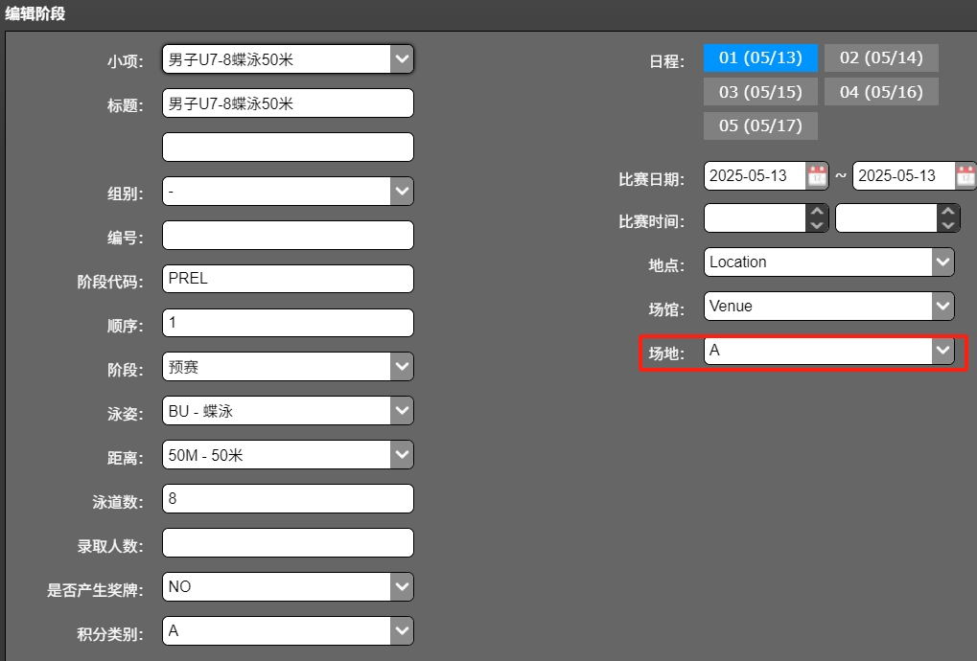Select schedule day 02 (05/14)
Screen dimensions: 977x661
[881, 57]
